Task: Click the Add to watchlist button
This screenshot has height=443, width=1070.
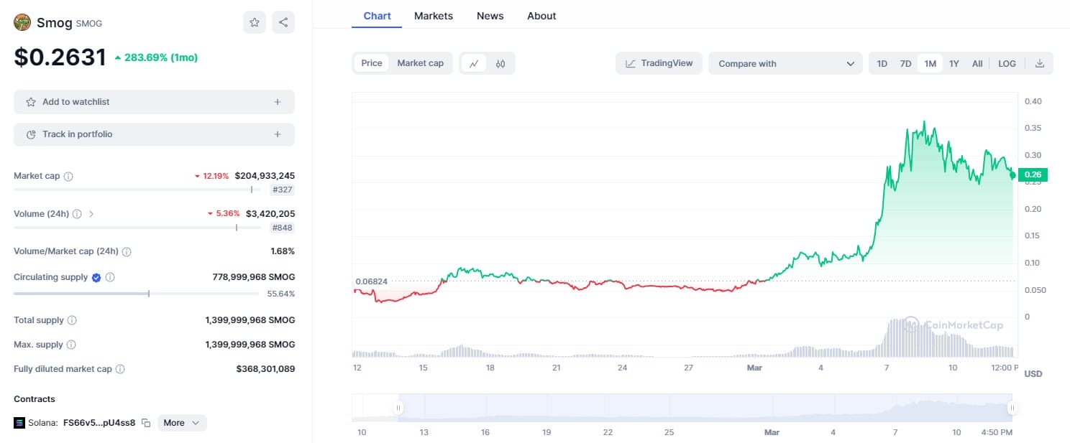Action: coord(154,102)
